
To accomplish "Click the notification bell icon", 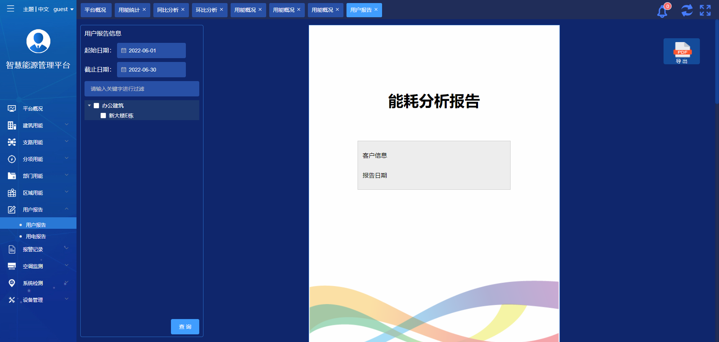I will coord(662,11).
